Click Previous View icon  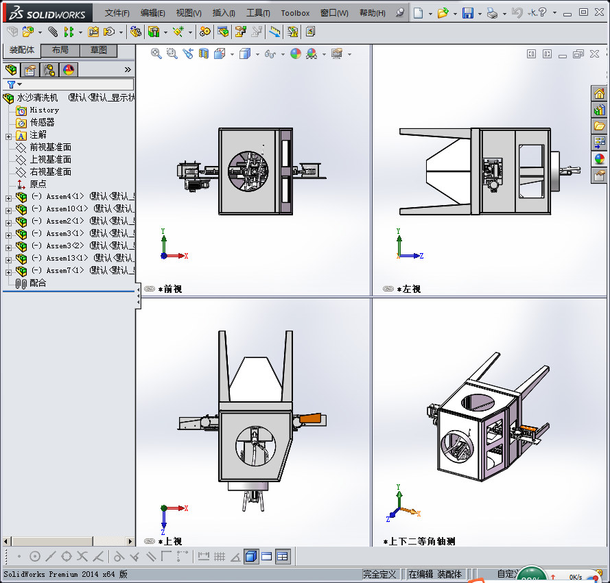pyautogui.click(x=188, y=53)
